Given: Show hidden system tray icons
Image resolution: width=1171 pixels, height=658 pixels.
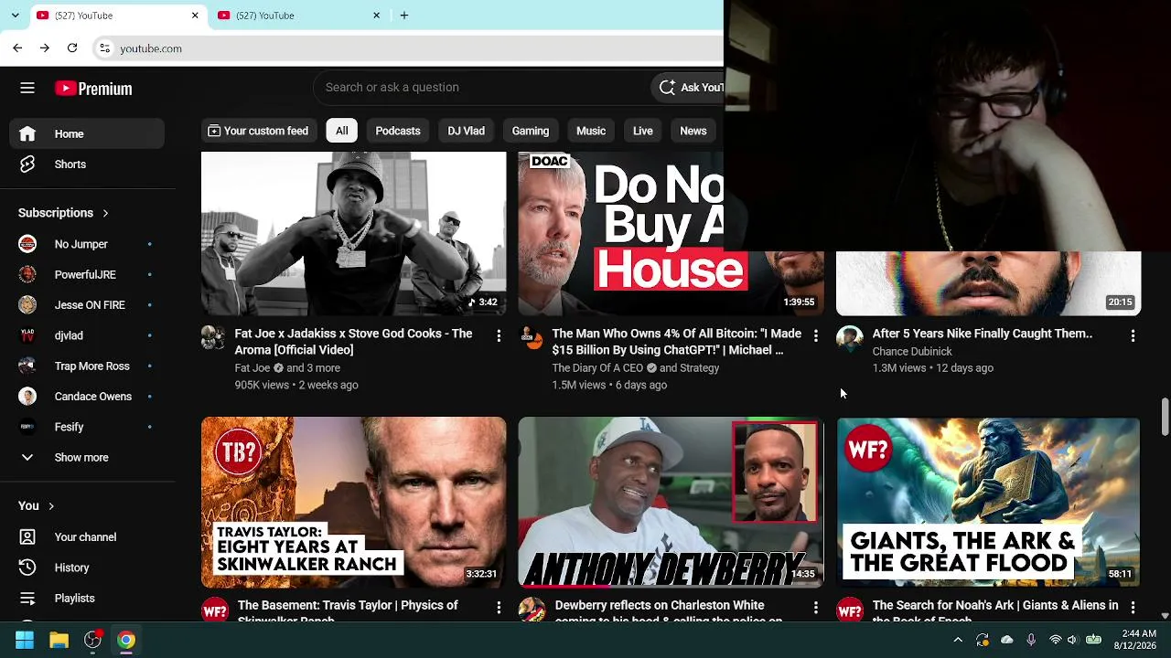Looking at the screenshot, I should (958, 640).
